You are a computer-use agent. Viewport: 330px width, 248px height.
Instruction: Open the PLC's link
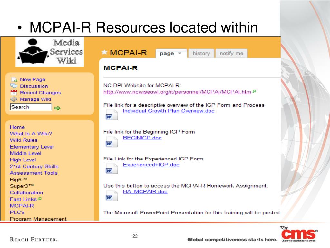17,212
